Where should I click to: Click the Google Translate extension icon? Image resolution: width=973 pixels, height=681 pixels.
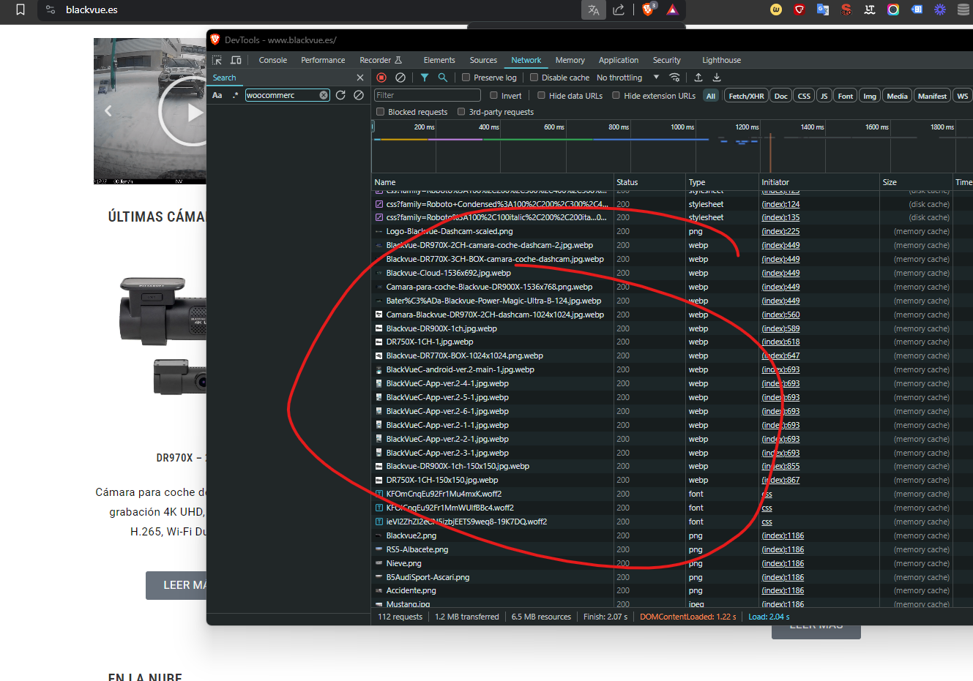823,10
